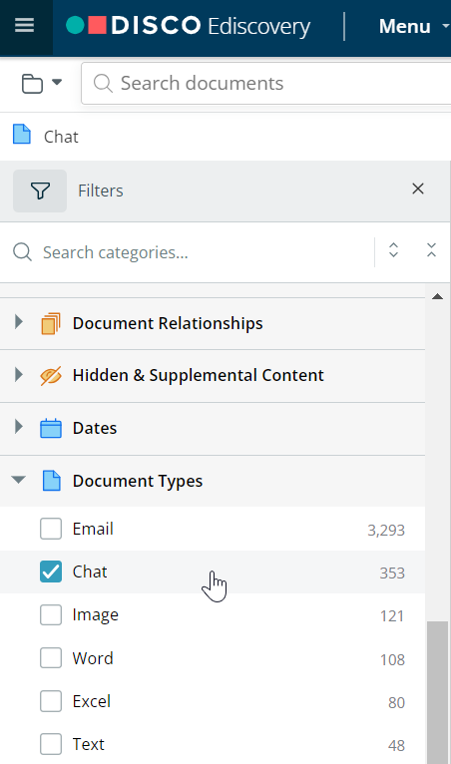
Task: Collapse all filter categories
Action: click(x=431, y=250)
